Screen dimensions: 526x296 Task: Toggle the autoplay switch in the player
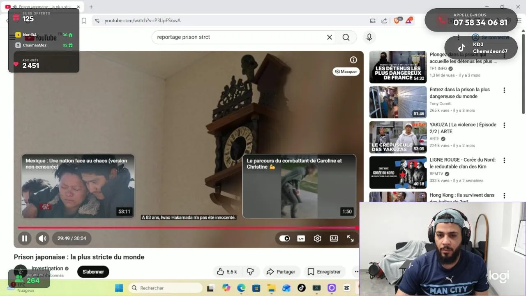pyautogui.click(x=284, y=238)
